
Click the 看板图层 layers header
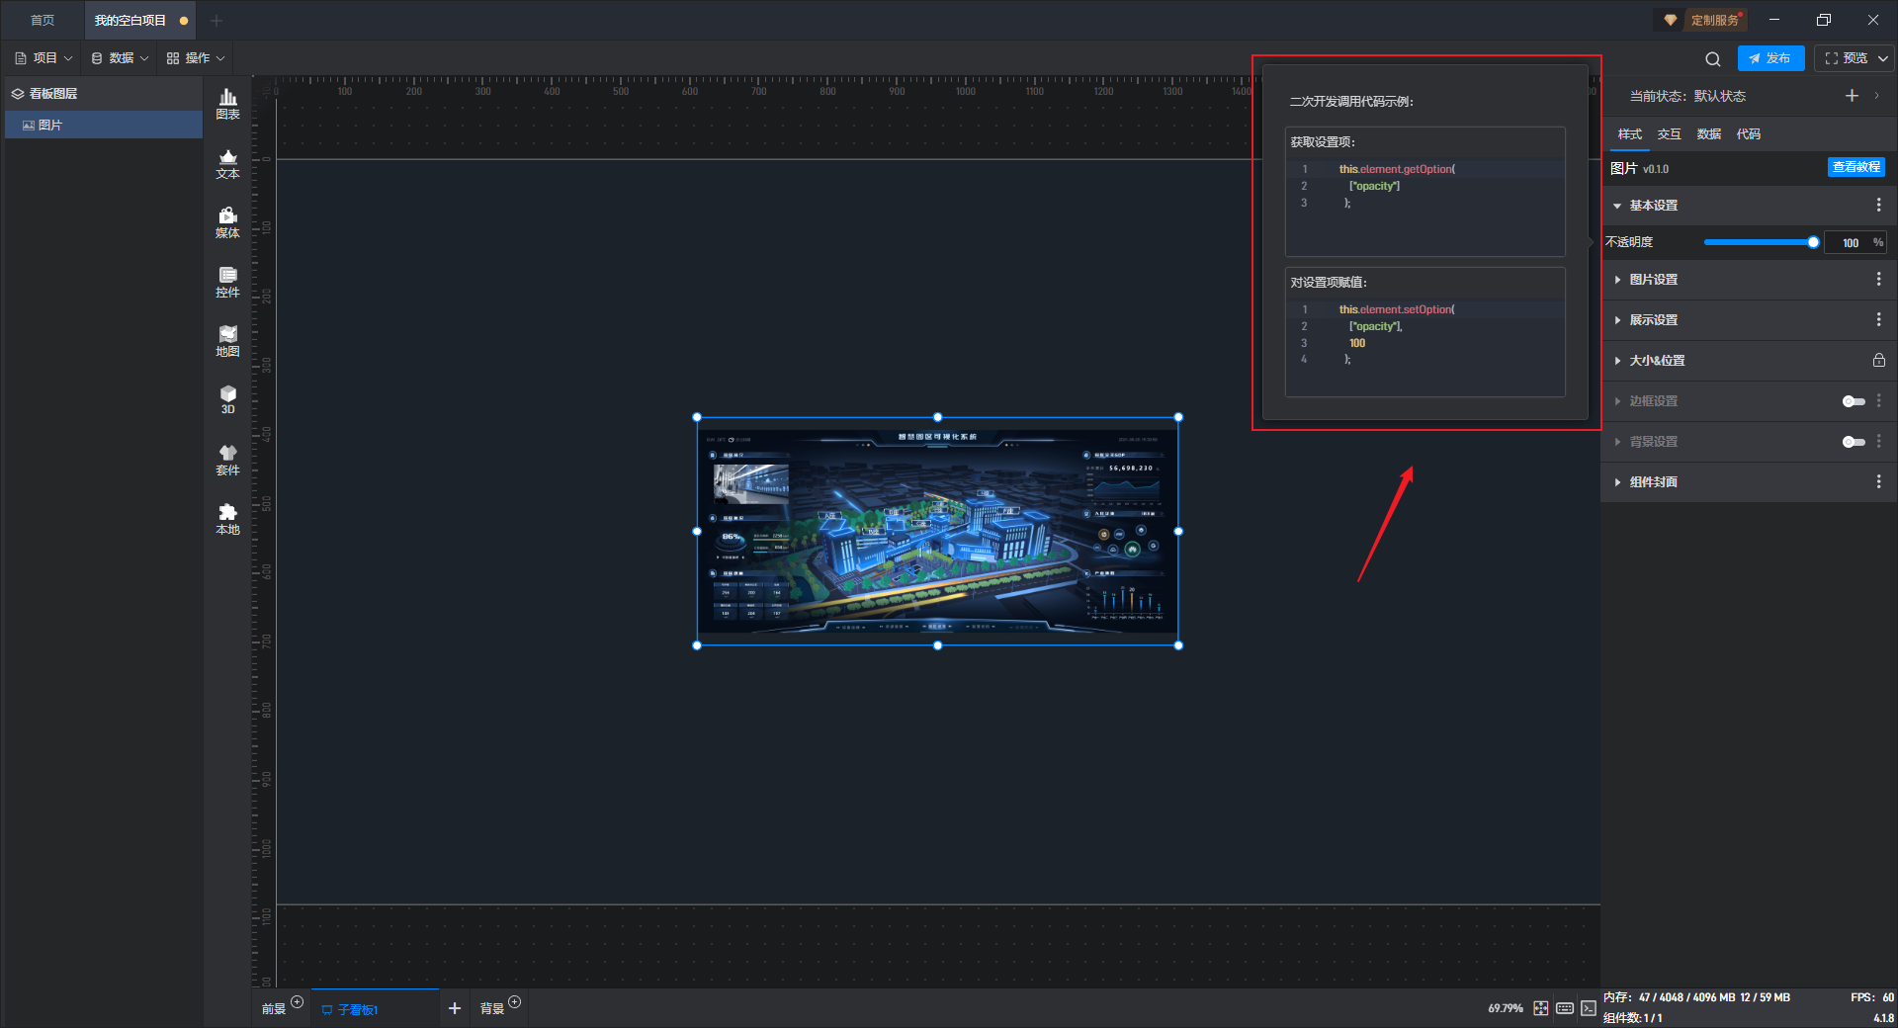tap(104, 94)
